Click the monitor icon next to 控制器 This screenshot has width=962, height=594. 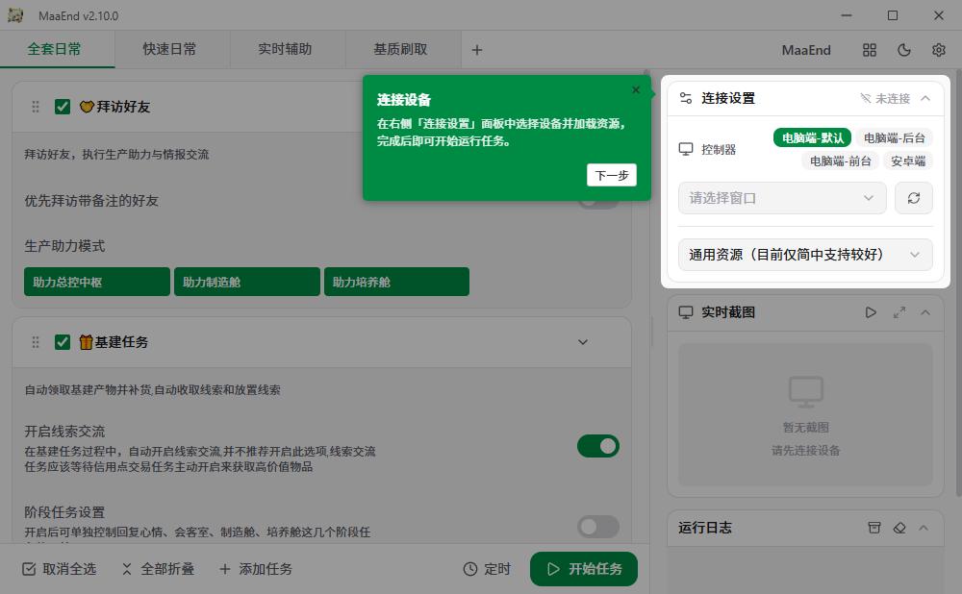686,149
